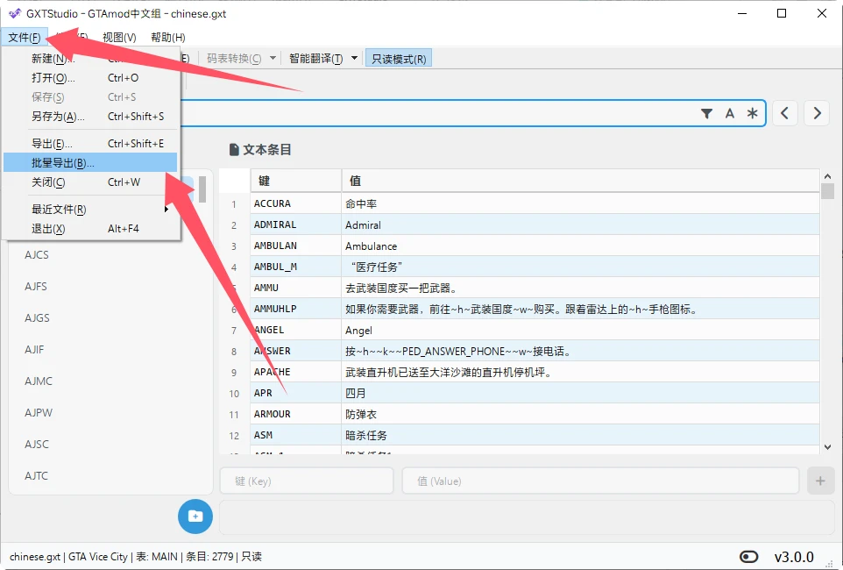Select the AMMUHLP key cell

[x=295, y=309]
